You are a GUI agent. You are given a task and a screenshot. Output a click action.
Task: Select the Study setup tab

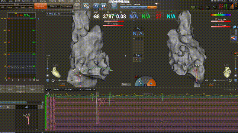[x=10, y=7]
